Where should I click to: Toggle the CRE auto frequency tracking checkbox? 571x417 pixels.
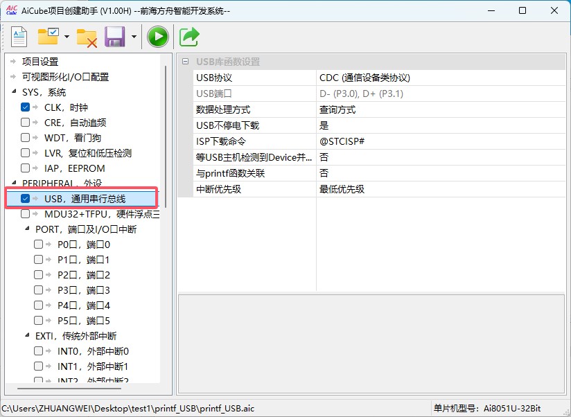(x=25, y=123)
